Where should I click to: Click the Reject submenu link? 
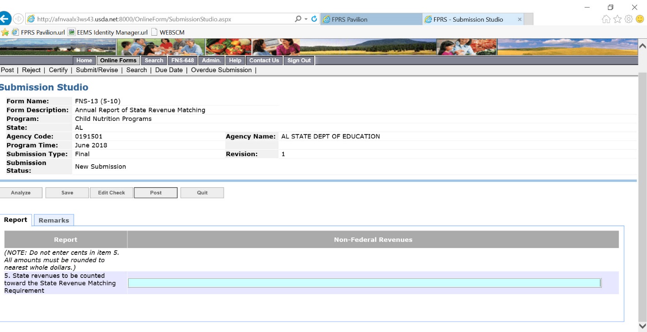31,70
